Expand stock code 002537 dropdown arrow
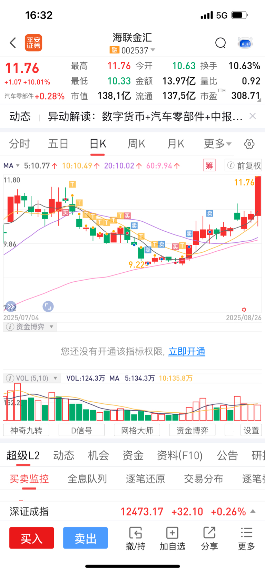Viewport: 265px width, 573px height. (x=153, y=50)
